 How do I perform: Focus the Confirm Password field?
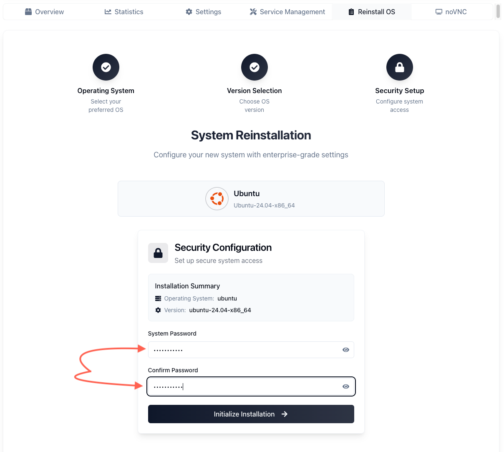251,386
